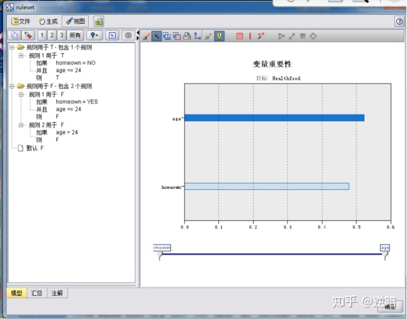The image size is (407, 319).
Task: Collapse 规则 1 用于 T node
Action: point(21,55)
